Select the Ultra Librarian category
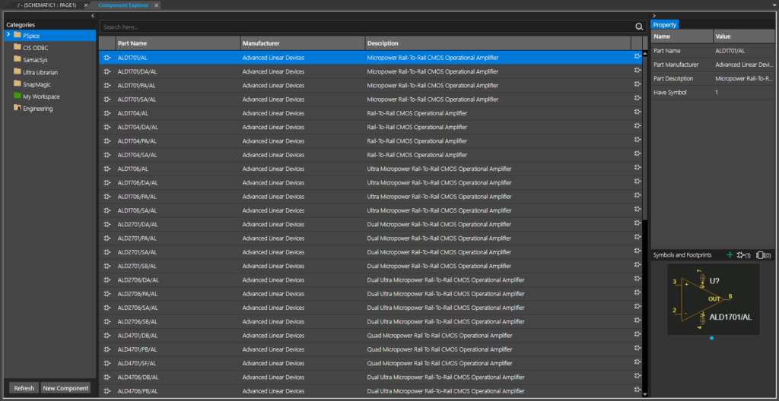Viewport: 779px width, 401px height. click(40, 72)
